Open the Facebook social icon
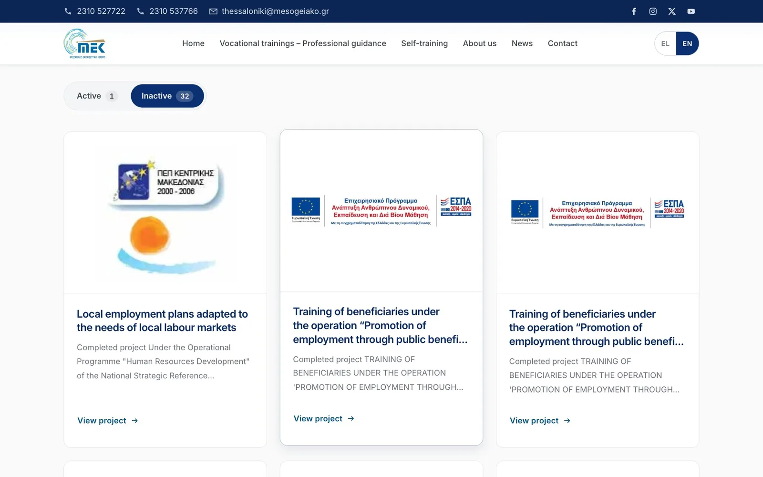 click(634, 11)
